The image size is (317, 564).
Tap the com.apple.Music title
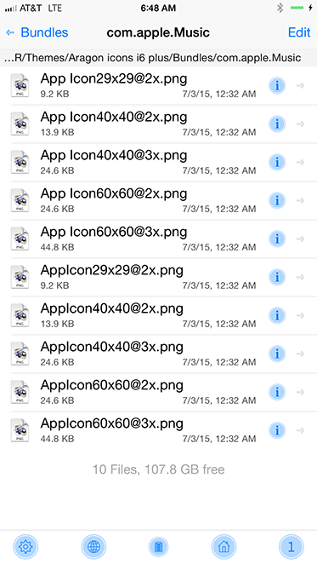click(158, 32)
